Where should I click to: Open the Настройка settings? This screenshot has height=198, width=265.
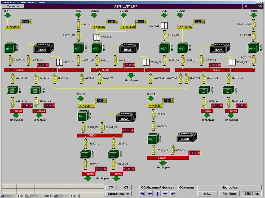(x=229, y=187)
